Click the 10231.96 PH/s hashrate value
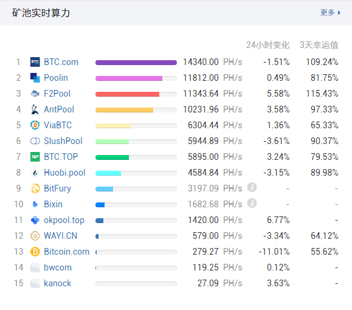Image resolution: width=352 pixels, height=310 pixels. coord(213,109)
